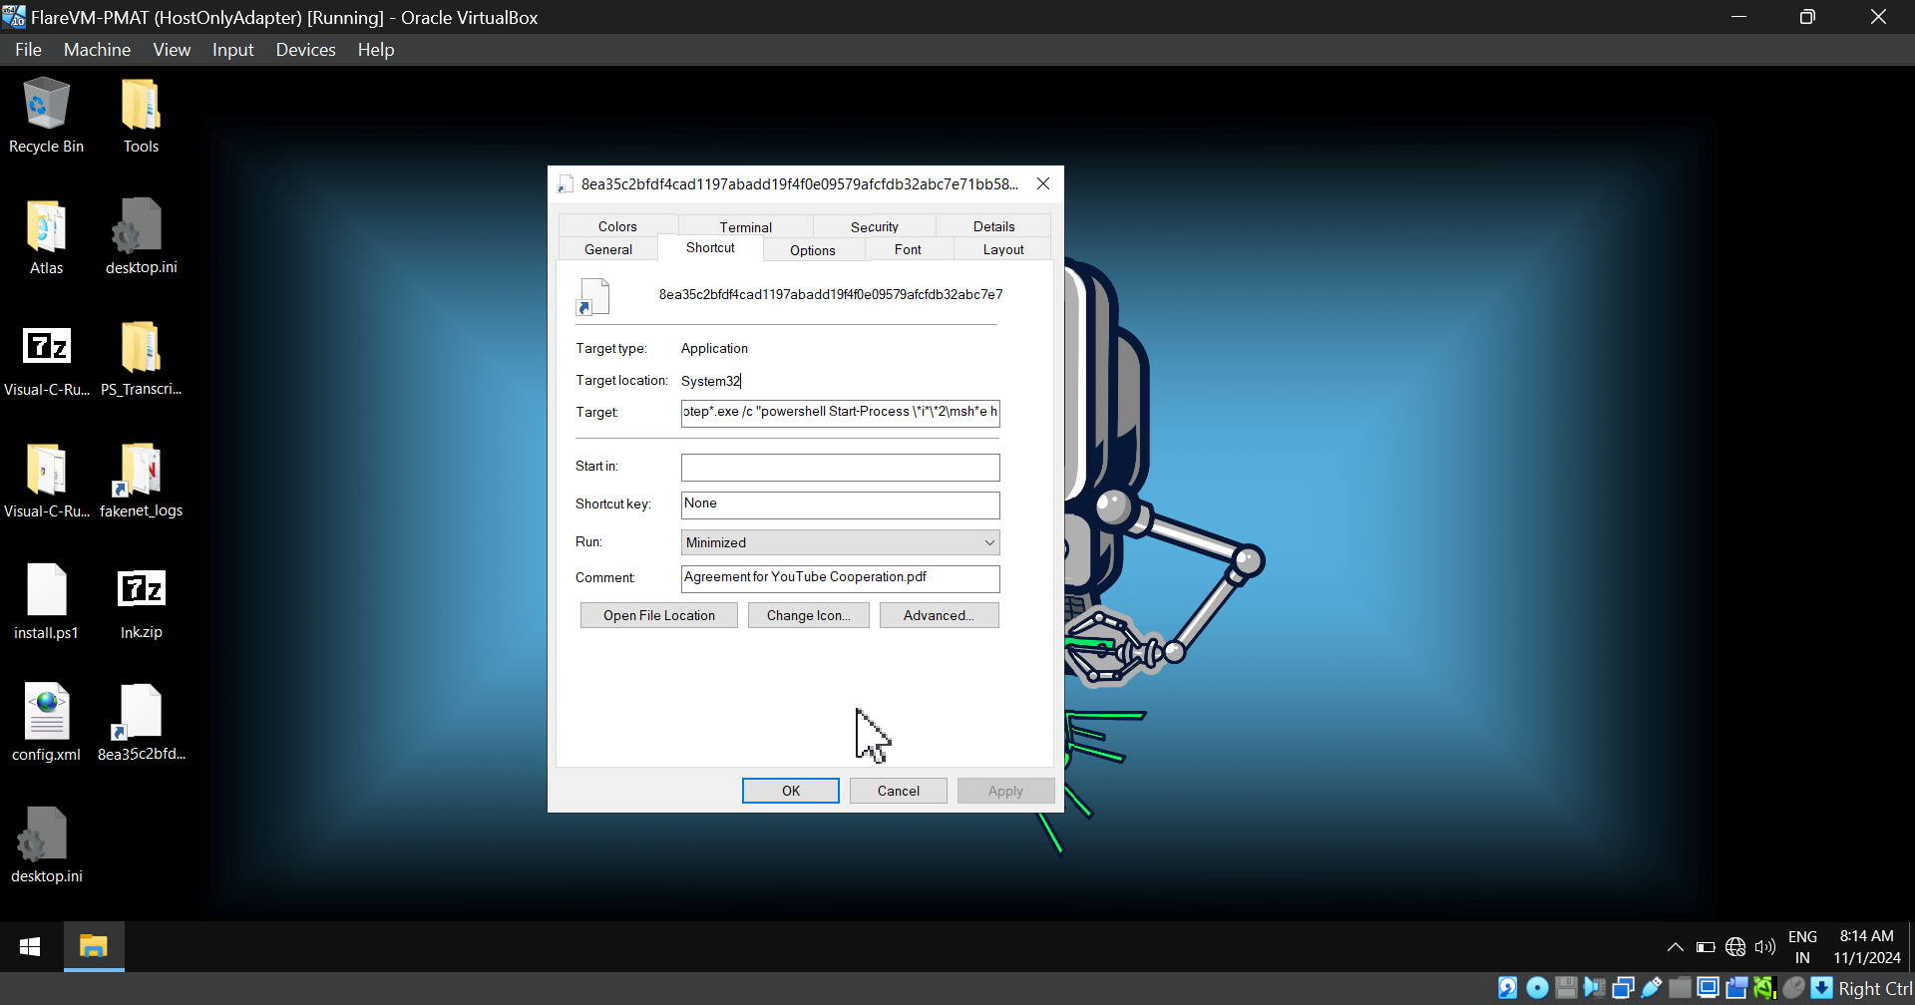Open the VirtualBox Input menu
Screen dimensions: 1915x1005
click(232, 50)
